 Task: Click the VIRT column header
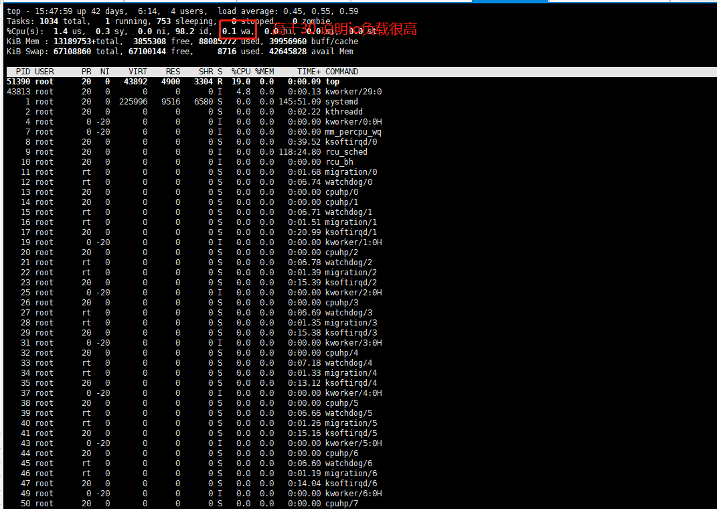[138, 72]
